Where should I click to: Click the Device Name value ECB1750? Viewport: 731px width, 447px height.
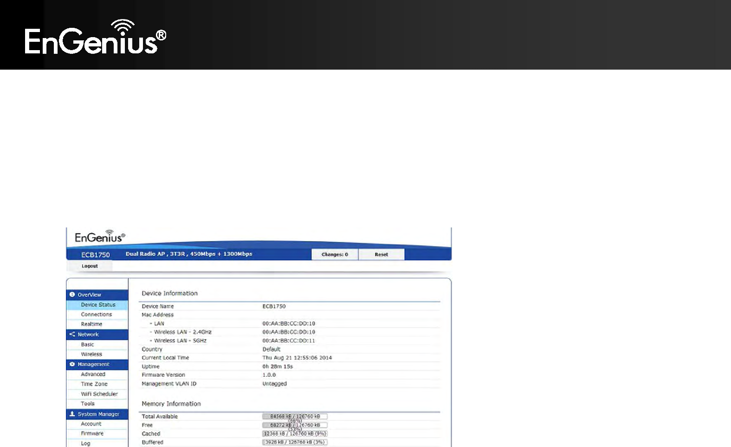274,306
